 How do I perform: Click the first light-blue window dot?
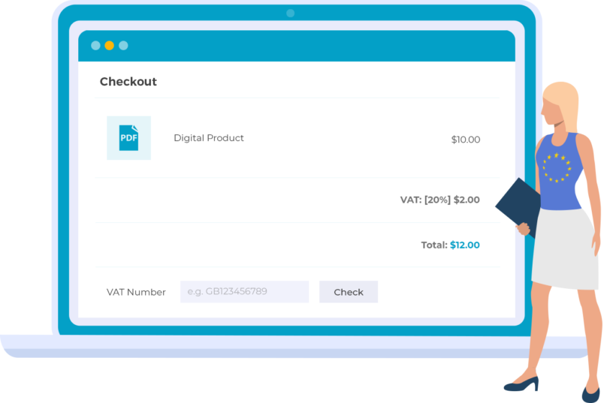(95, 46)
